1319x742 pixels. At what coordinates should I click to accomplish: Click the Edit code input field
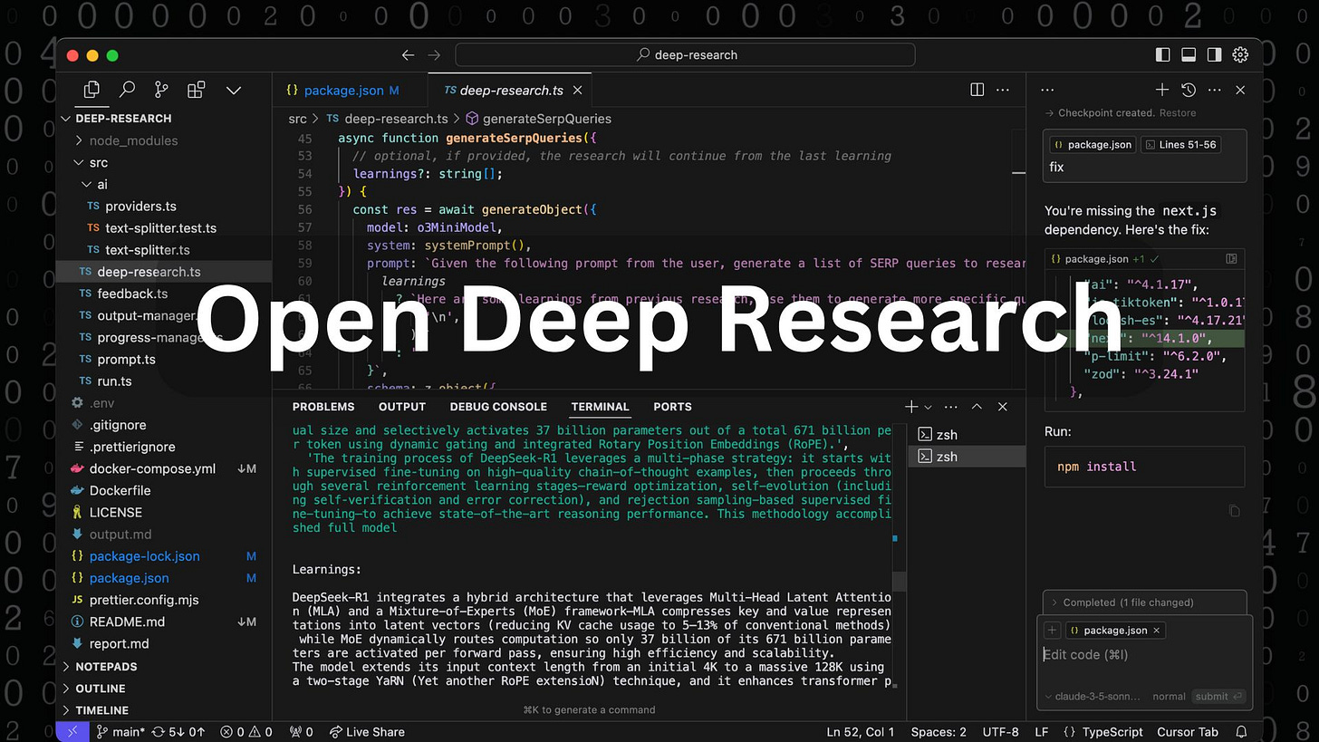[x=1145, y=654]
